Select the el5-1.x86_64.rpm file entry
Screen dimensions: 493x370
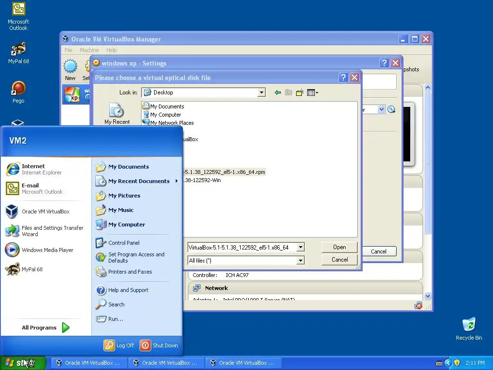[x=224, y=172]
